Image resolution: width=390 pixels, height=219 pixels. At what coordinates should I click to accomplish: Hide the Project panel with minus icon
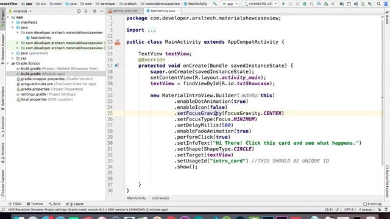click(x=102, y=11)
